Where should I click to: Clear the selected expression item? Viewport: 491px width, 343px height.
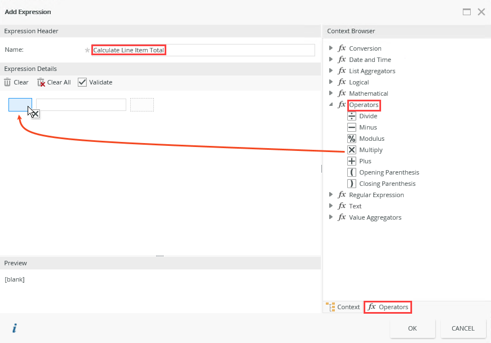[x=16, y=82]
